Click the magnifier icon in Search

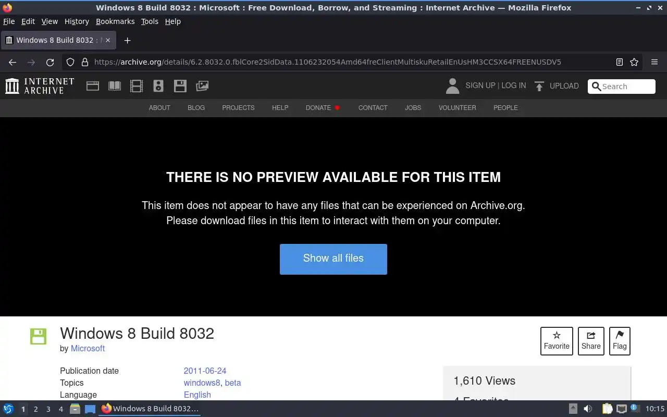[x=597, y=87]
